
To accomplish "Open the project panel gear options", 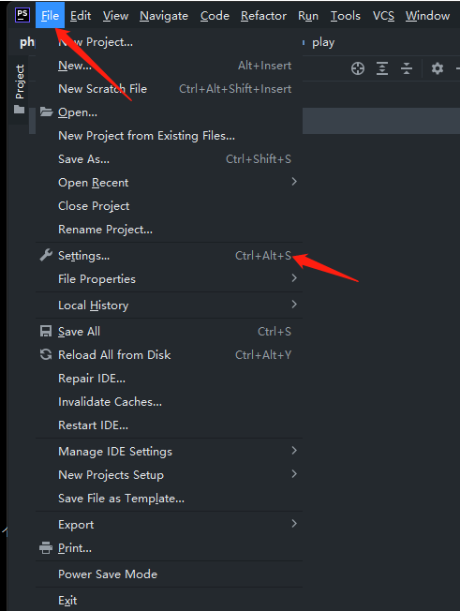I will point(438,68).
